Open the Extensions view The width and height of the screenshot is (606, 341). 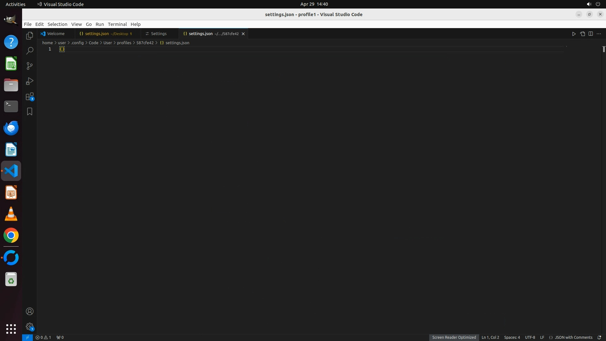coord(29,97)
